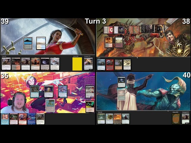This screenshot has width=191, height=143.
Task: Pick the dark red-lit hand card in the 39-life hand
Action: (16, 64)
